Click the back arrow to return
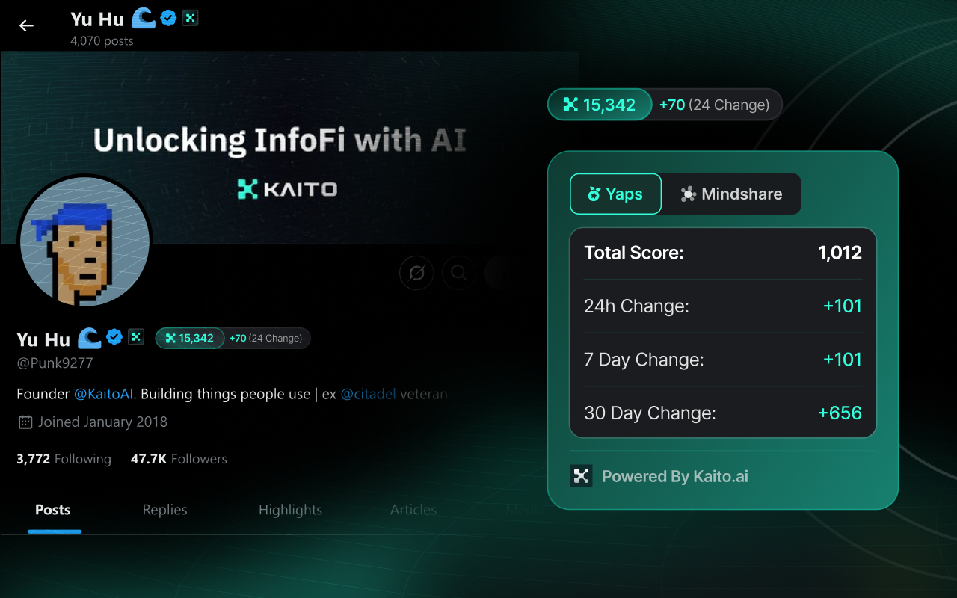Screen dimensions: 957x598 tap(26, 25)
